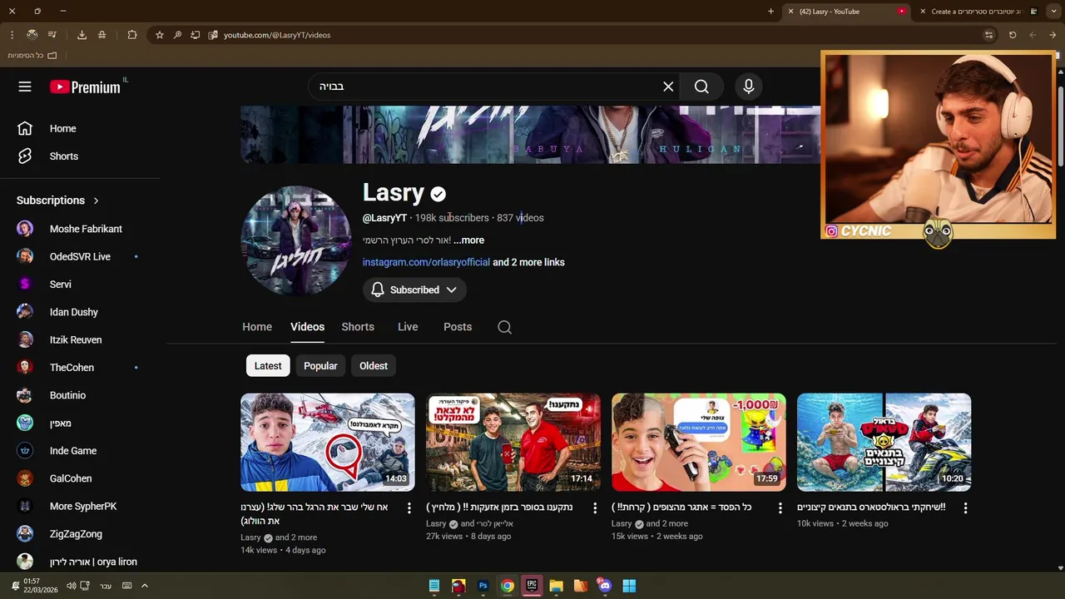
Task: Start voice search with the microphone
Action: [749, 87]
